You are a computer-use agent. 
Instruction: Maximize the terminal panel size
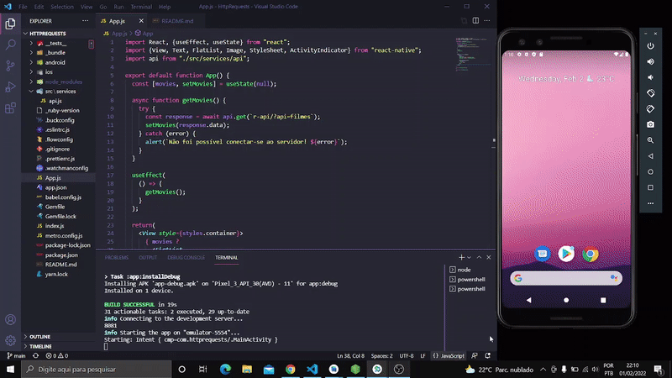point(479,258)
